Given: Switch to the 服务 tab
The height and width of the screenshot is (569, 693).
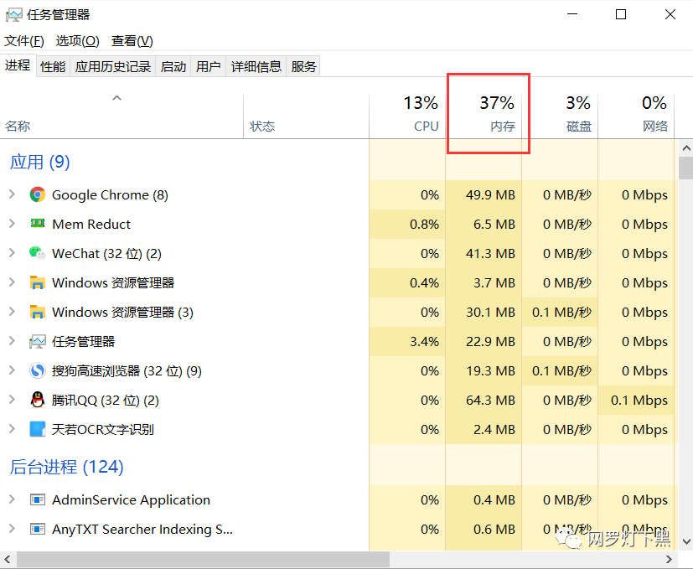Looking at the screenshot, I should (x=303, y=67).
